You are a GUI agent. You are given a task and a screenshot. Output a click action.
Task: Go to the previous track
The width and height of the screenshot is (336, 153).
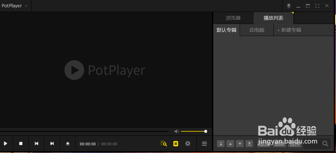[x=37, y=143]
